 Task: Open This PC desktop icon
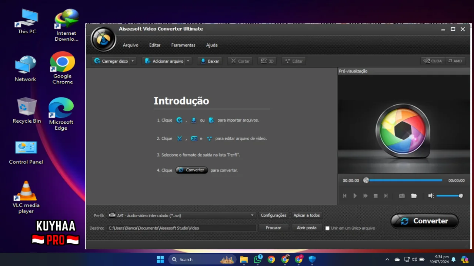point(27,21)
